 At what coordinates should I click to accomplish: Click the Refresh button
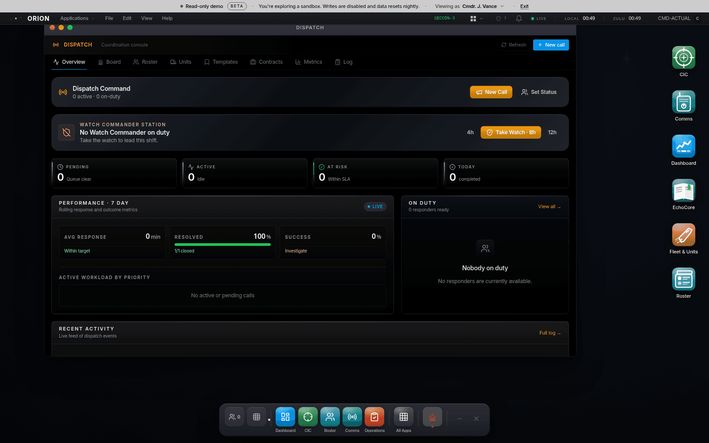pos(514,45)
